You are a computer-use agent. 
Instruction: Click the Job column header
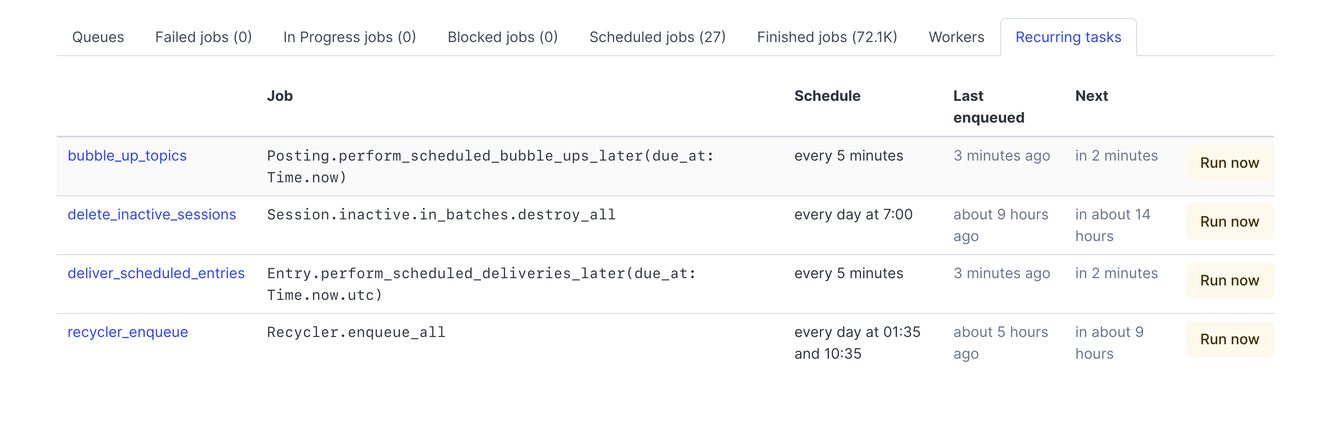pyautogui.click(x=280, y=96)
